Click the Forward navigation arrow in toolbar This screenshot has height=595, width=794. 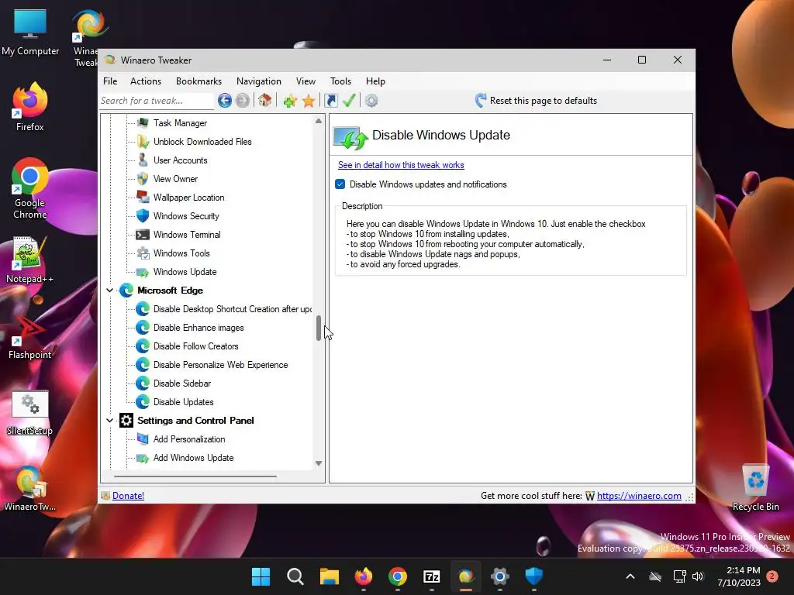[243, 100]
